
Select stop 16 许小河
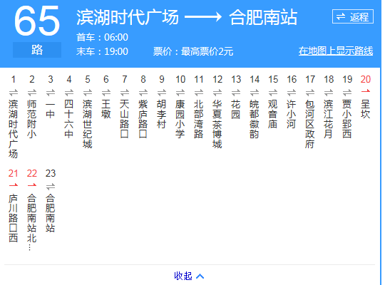(292, 114)
